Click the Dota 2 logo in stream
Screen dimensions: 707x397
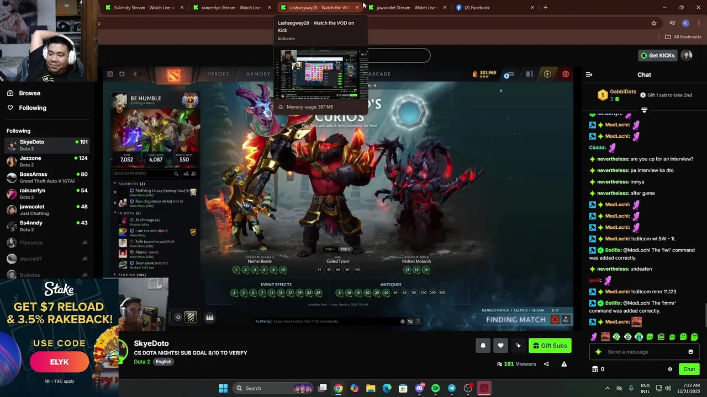coord(173,74)
